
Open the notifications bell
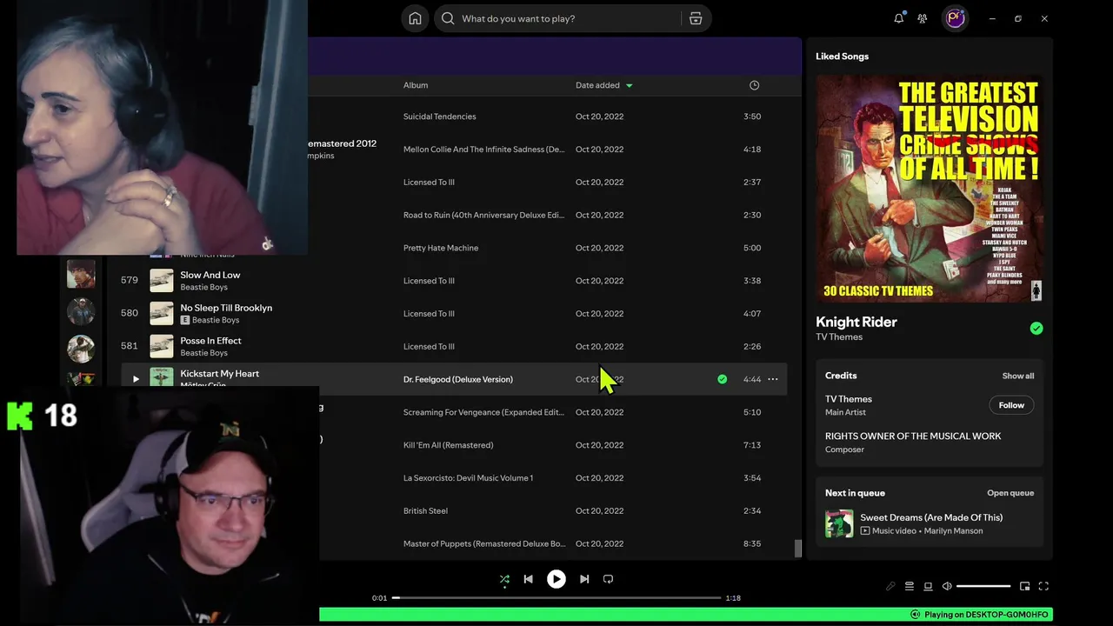coord(898,18)
